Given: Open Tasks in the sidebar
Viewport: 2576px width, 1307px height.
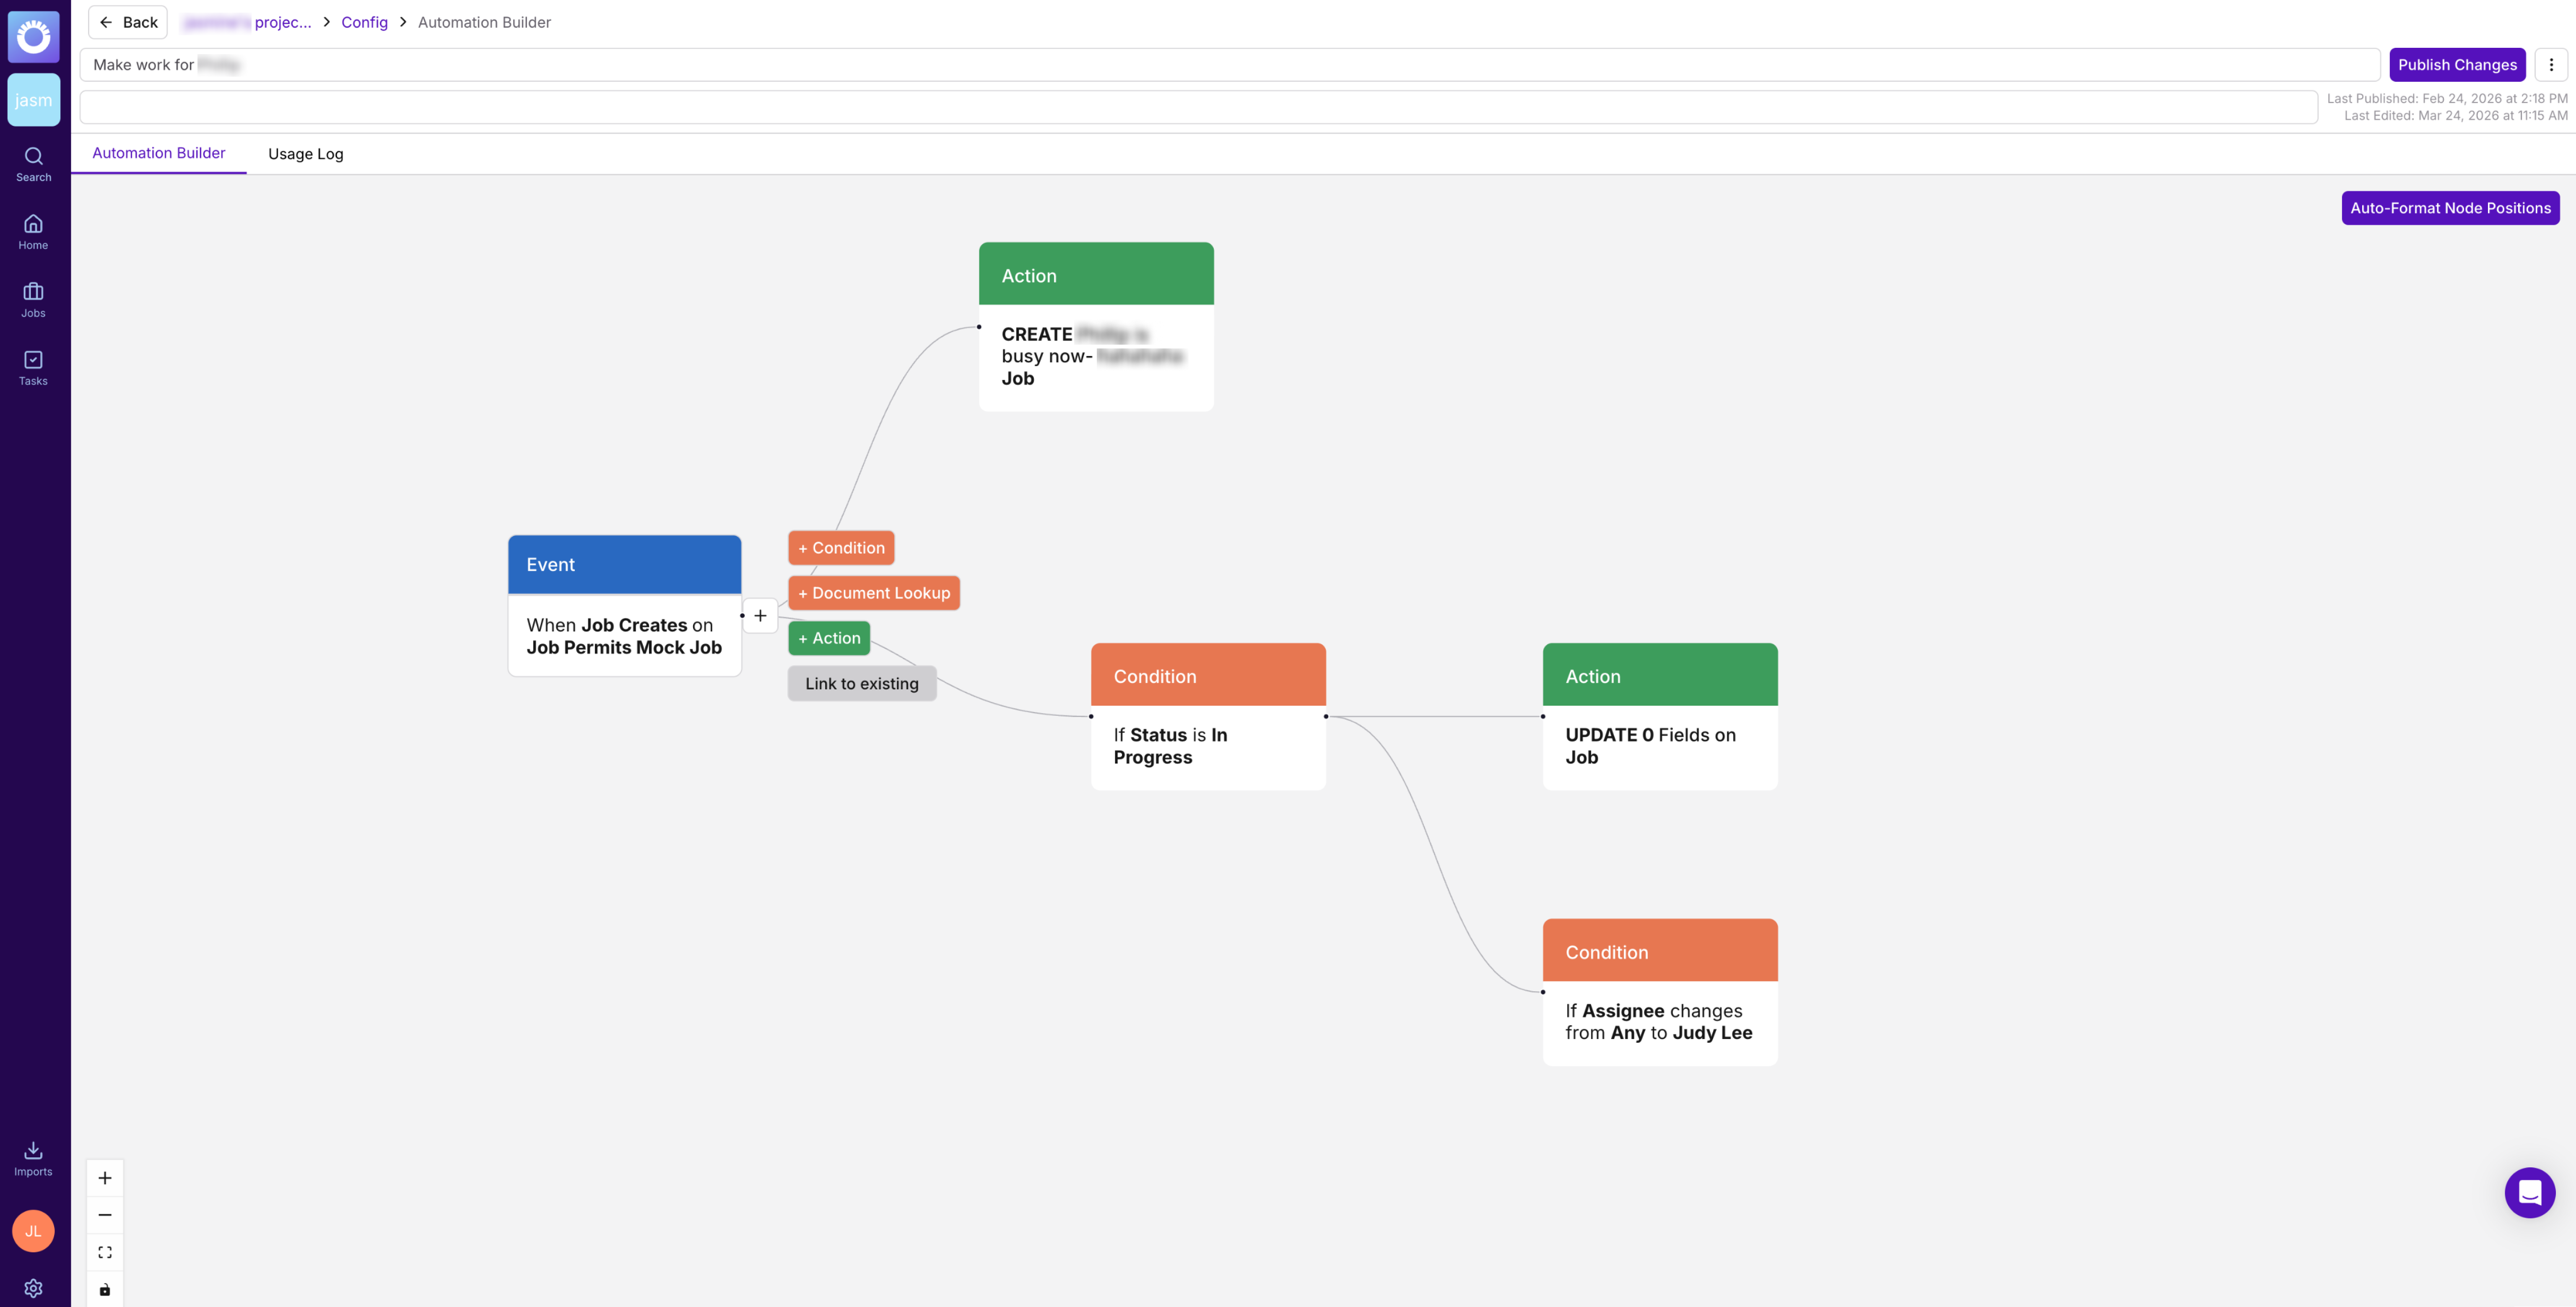Looking at the screenshot, I should point(34,368).
